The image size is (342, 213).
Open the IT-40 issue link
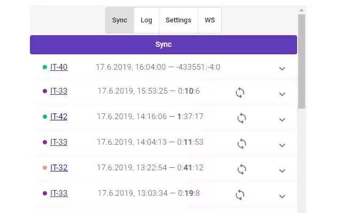pyautogui.click(x=59, y=67)
